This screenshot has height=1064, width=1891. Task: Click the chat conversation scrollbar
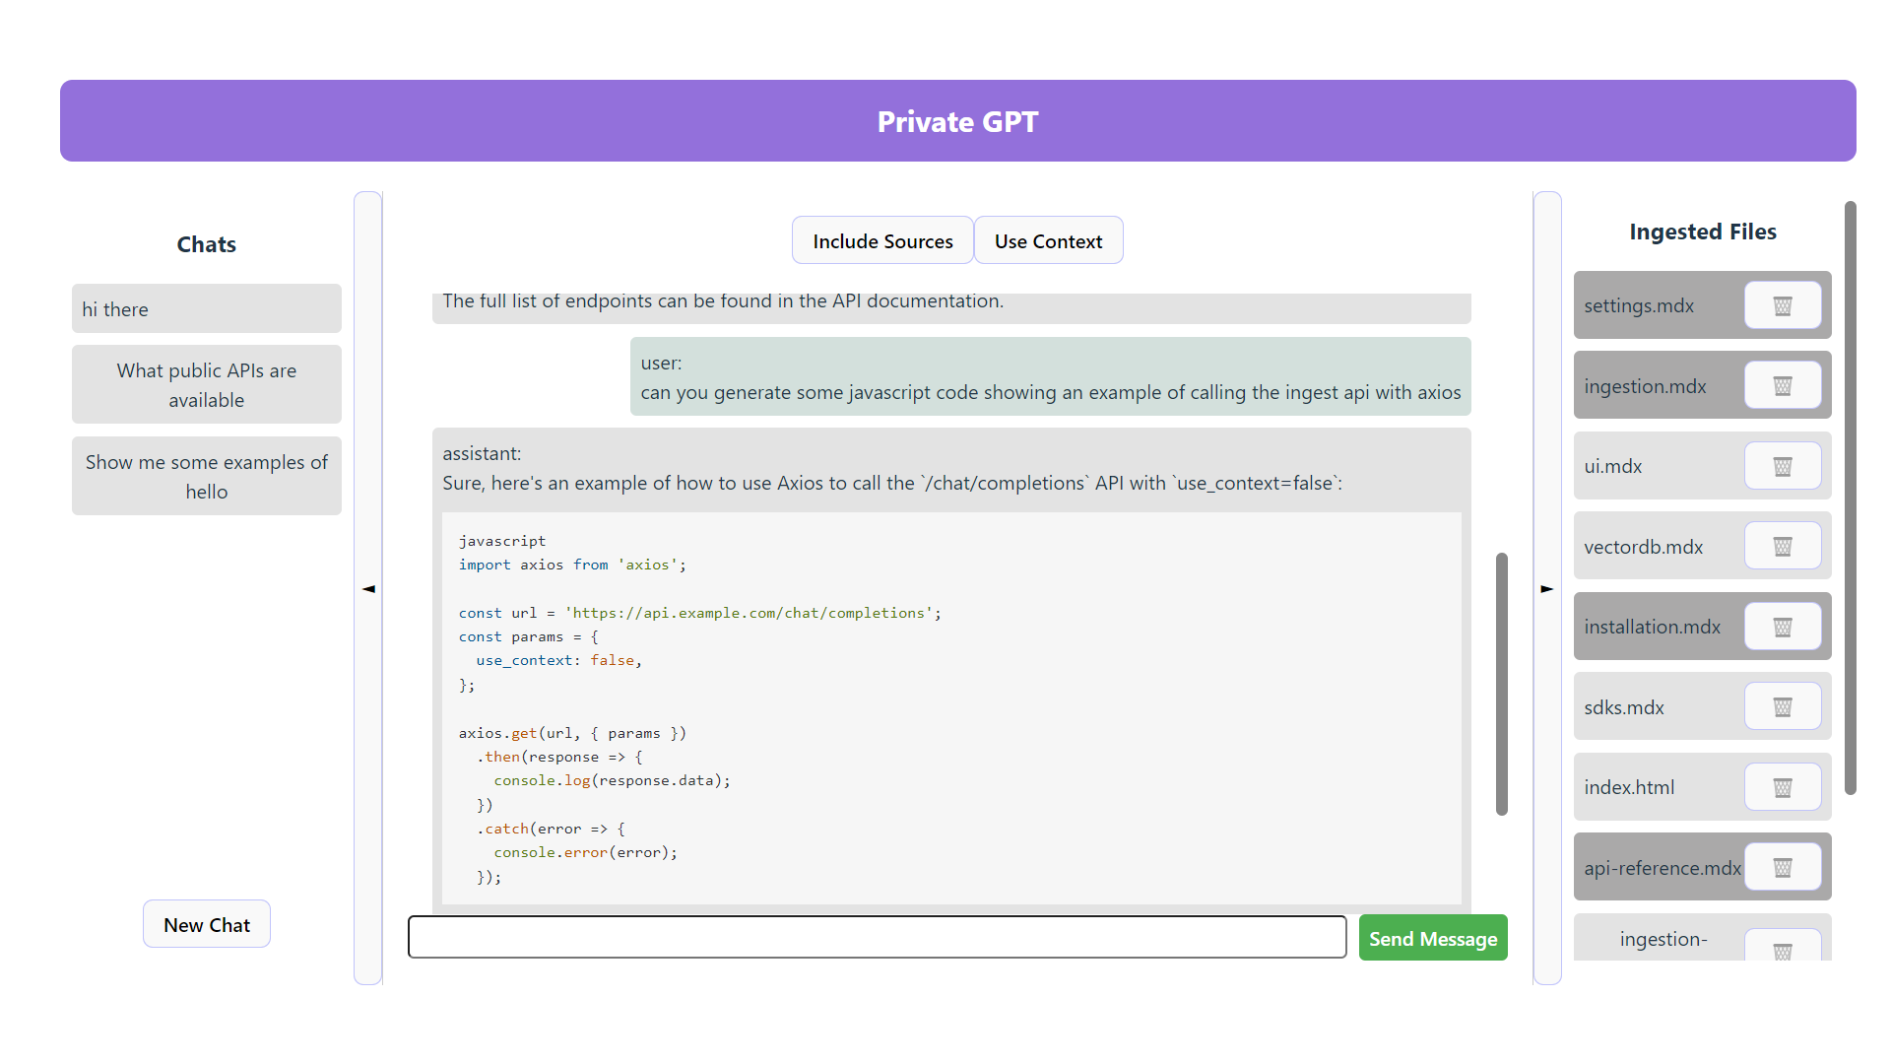(1501, 684)
